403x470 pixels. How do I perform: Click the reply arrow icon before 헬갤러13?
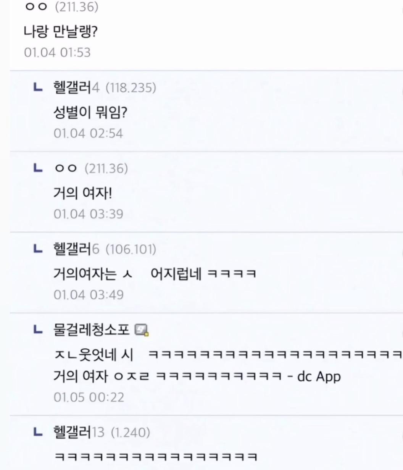coord(38,432)
